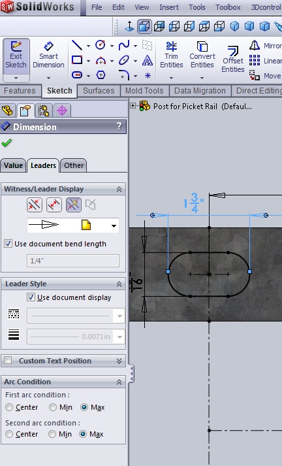Switch to the Value tab

tap(13, 165)
